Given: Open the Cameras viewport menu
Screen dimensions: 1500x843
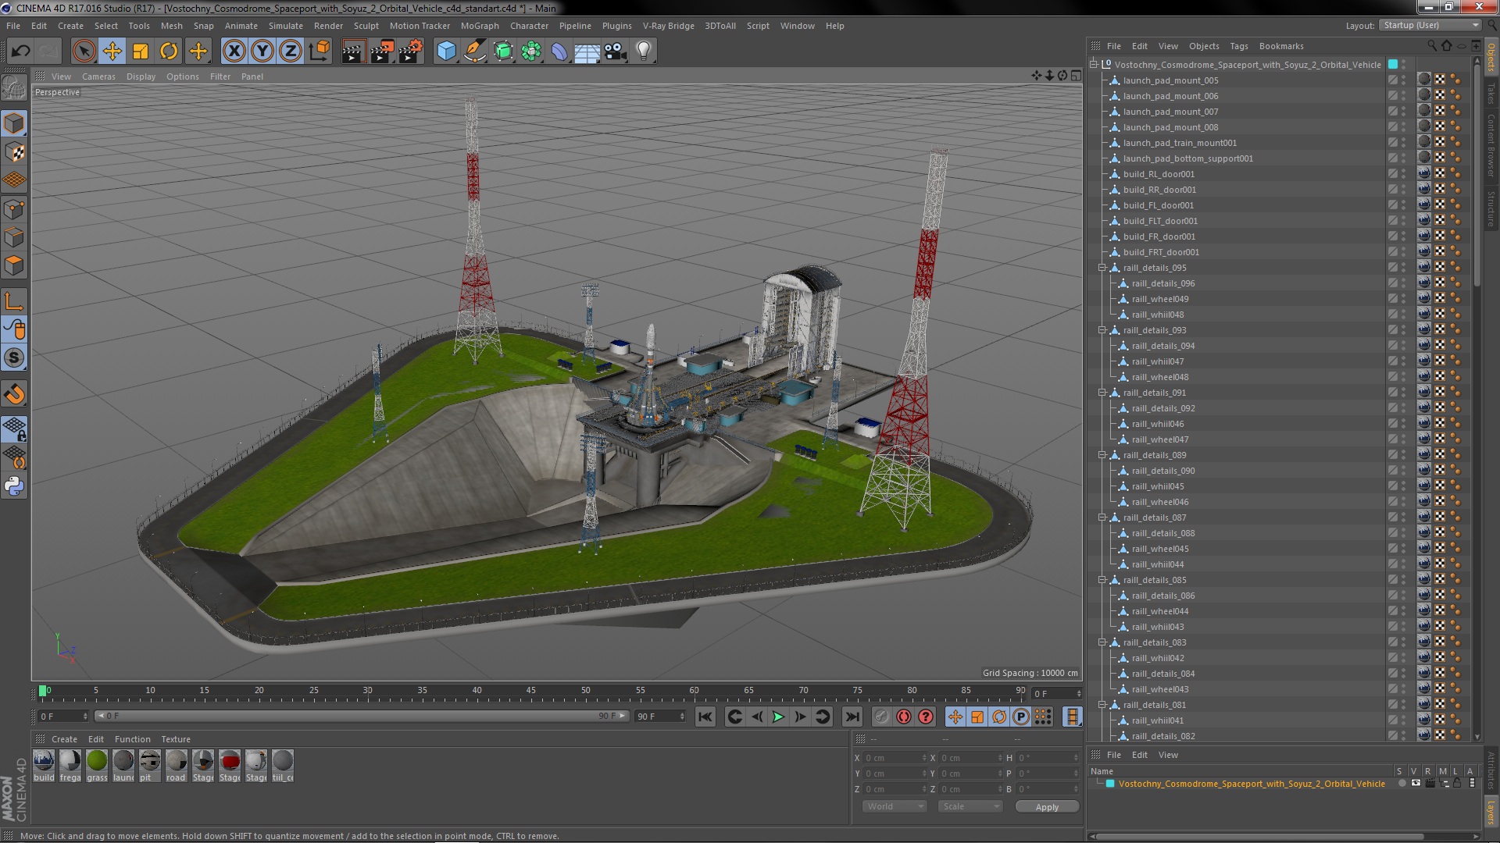Looking at the screenshot, I should (x=98, y=76).
